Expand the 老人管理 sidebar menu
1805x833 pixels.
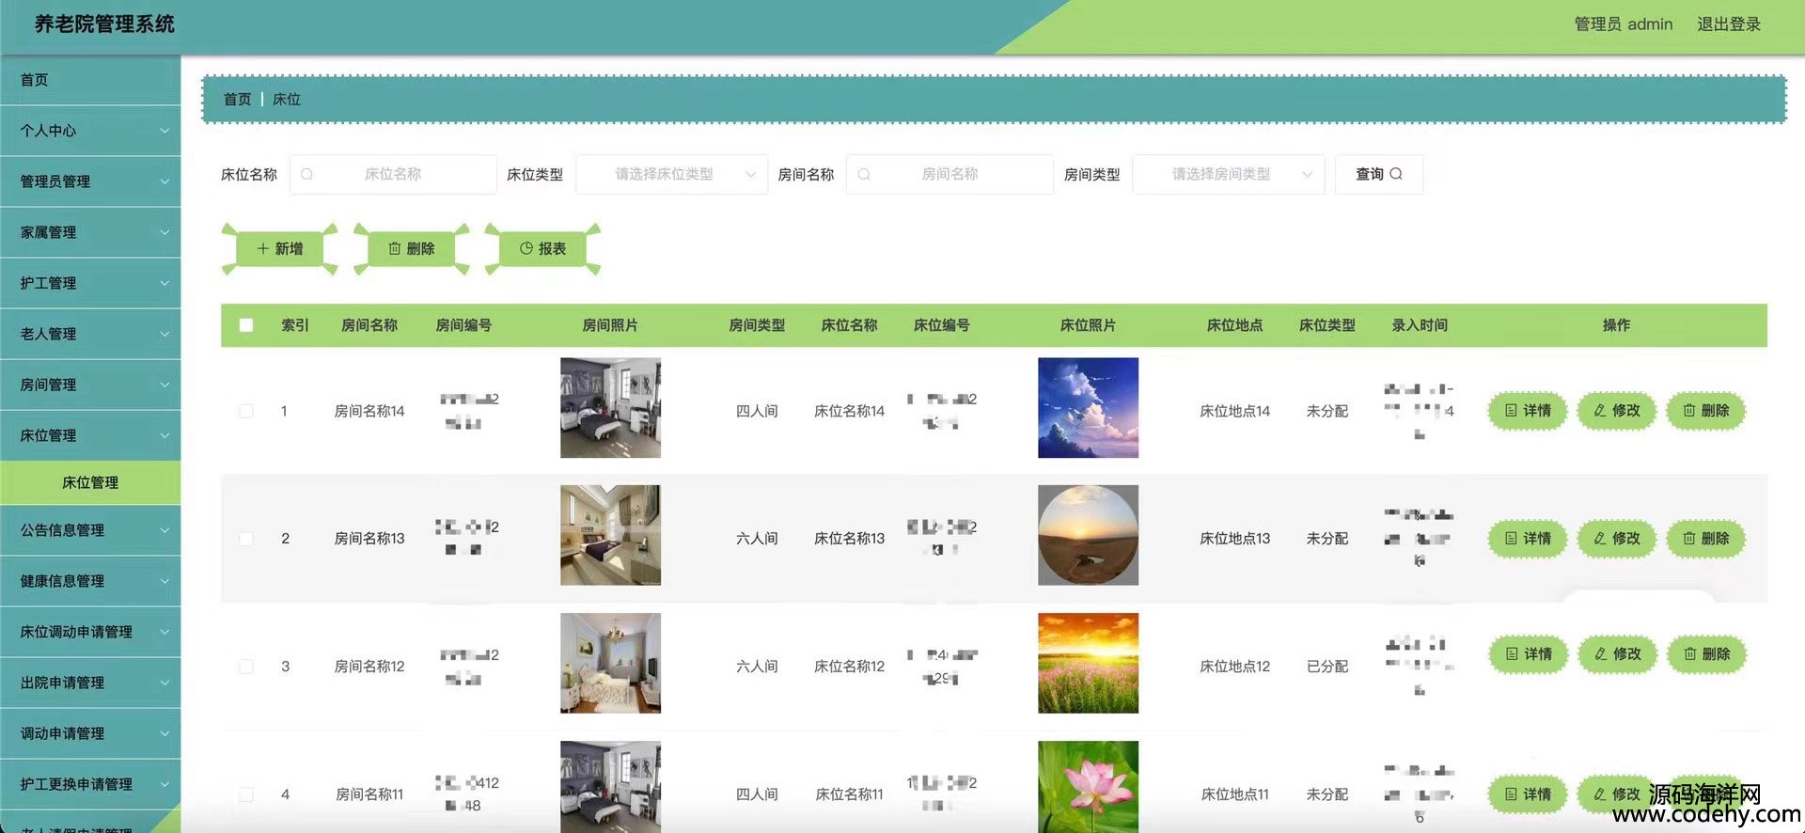point(90,334)
